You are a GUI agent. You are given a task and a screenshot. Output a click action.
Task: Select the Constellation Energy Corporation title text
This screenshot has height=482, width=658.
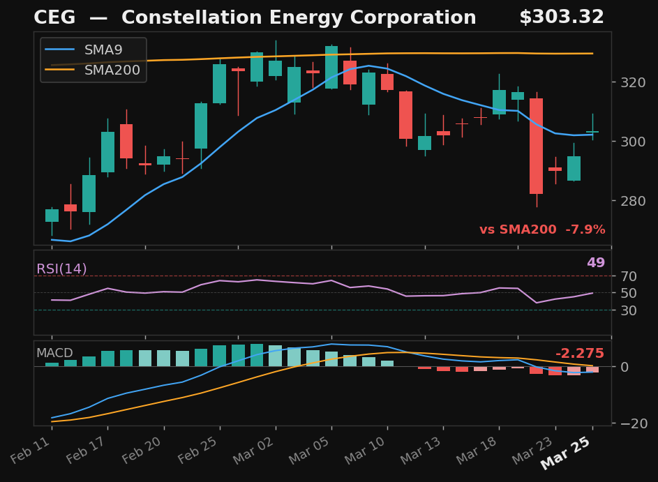pos(299,17)
